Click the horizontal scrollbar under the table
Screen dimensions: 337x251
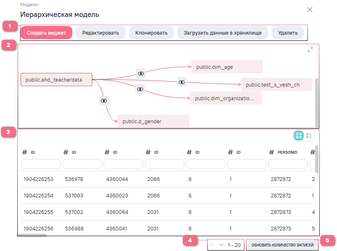[x=32, y=235]
